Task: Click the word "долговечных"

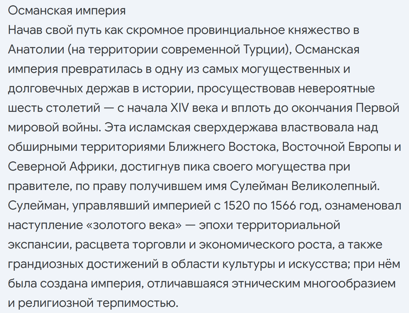Action: pyautogui.click(x=45, y=88)
